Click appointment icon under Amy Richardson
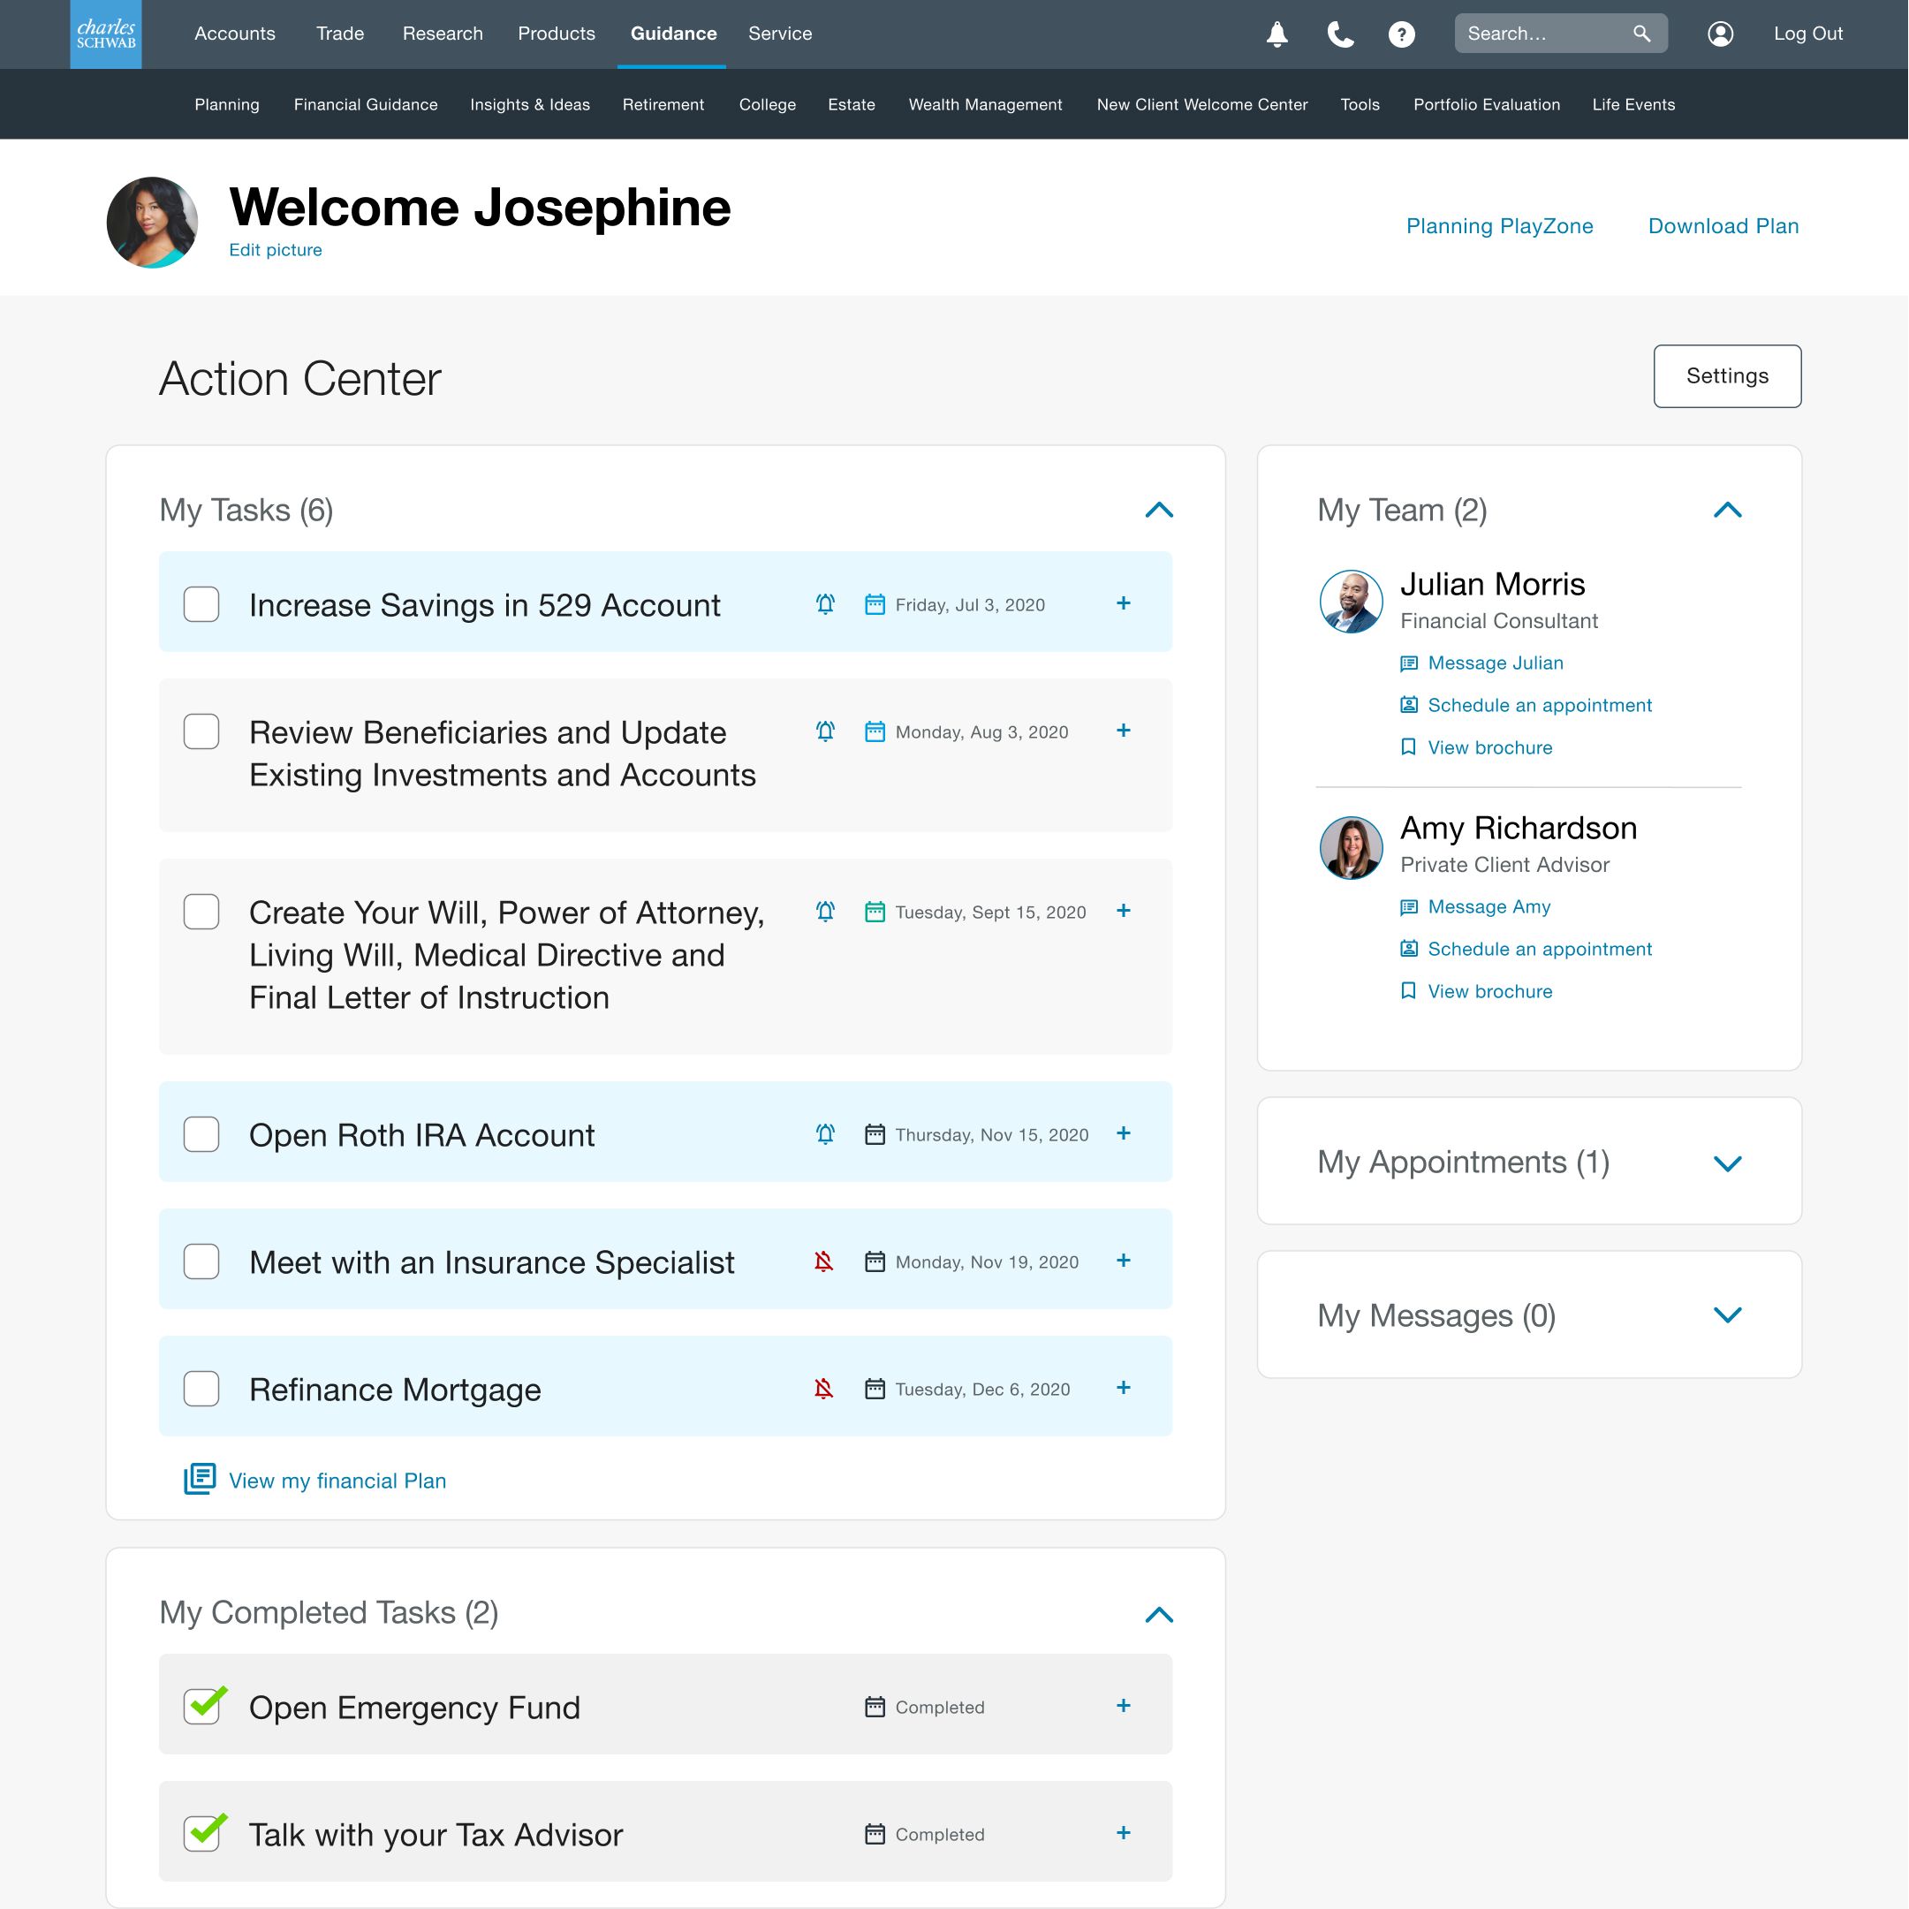Image resolution: width=1909 pixels, height=1909 pixels. pos(1409,949)
